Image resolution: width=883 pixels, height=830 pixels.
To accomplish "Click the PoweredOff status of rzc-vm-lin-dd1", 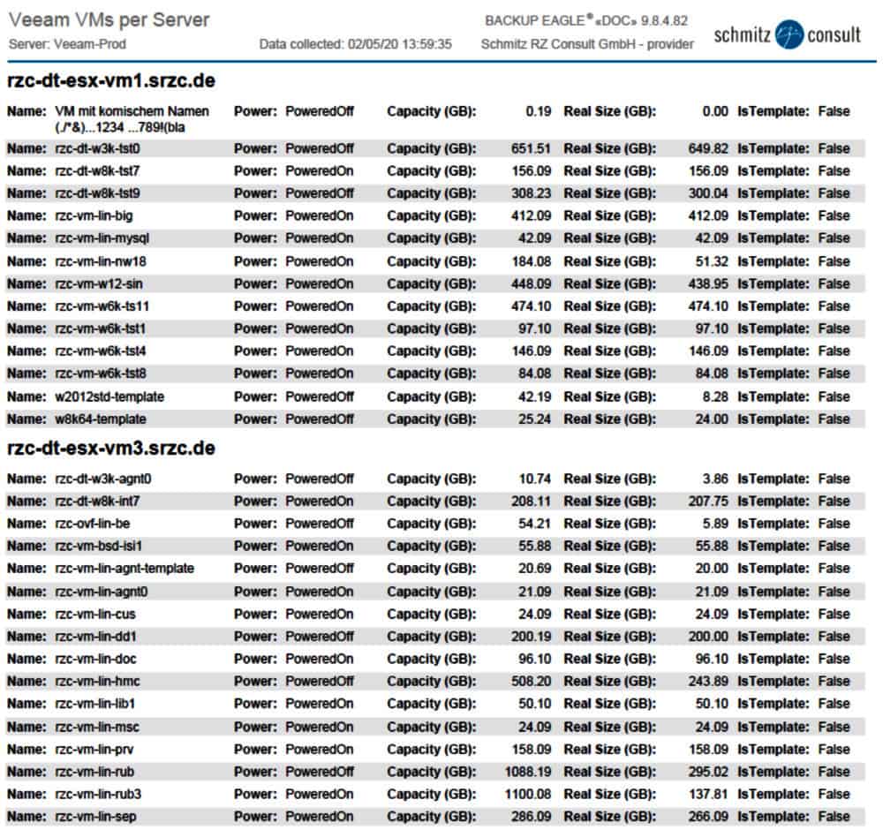I will tap(319, 636).
